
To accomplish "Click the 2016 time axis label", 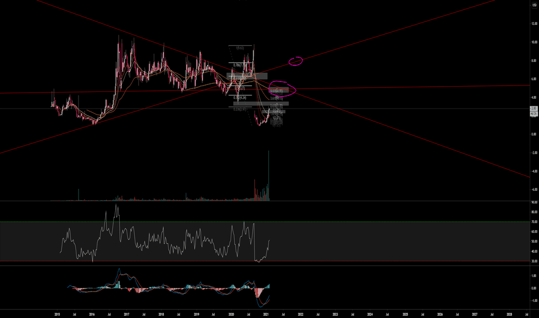I will 92,314.
